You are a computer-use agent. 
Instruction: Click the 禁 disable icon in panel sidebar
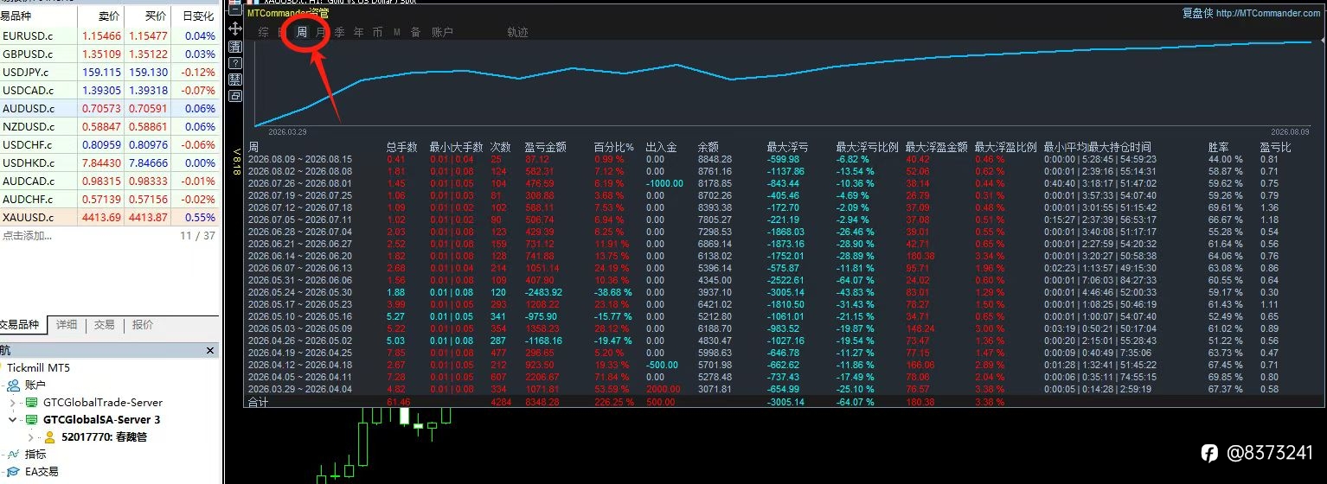(235, 79)
